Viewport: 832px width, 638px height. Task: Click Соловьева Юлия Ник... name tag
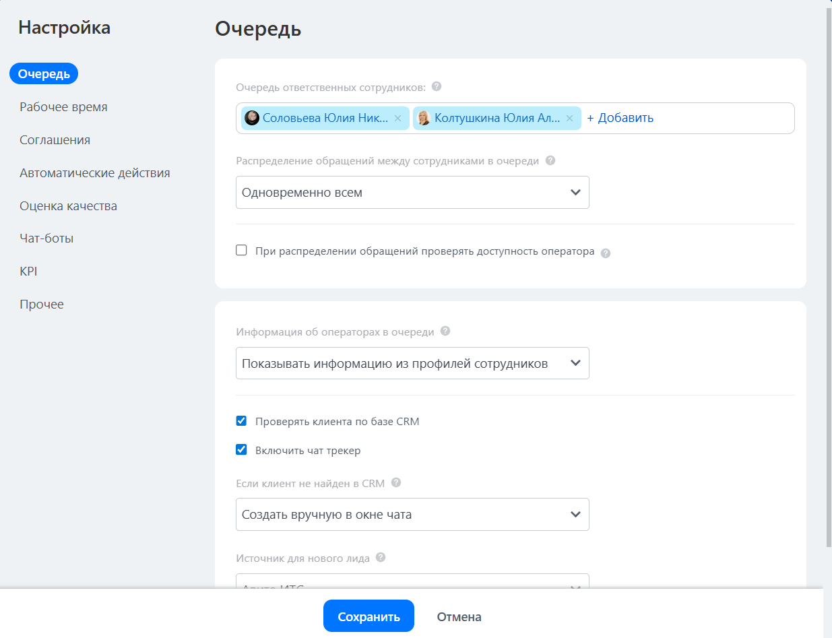point(325,118)
